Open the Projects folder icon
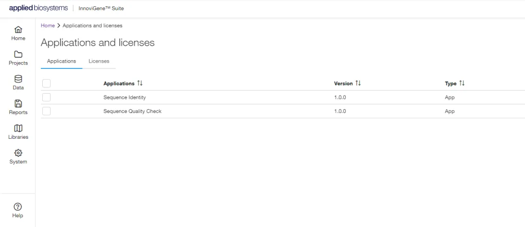525x227 pixels. pyautogui.click(x=18, y=54)
